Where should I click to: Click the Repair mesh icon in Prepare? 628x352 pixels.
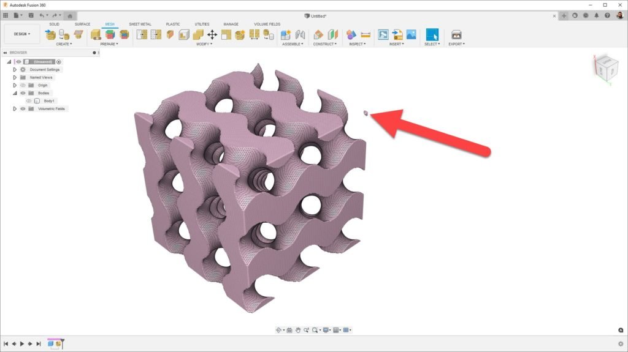96,34
